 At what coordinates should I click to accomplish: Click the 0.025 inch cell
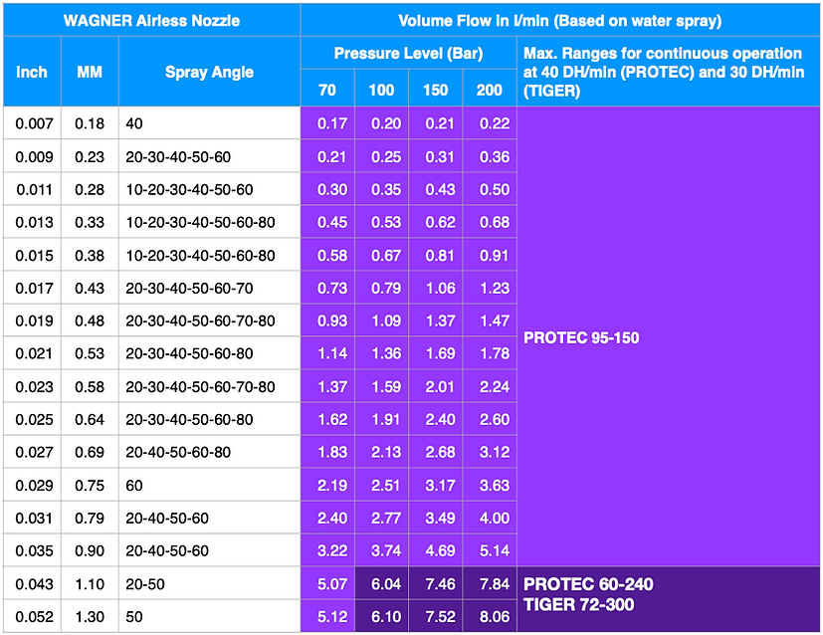(32, 419)
